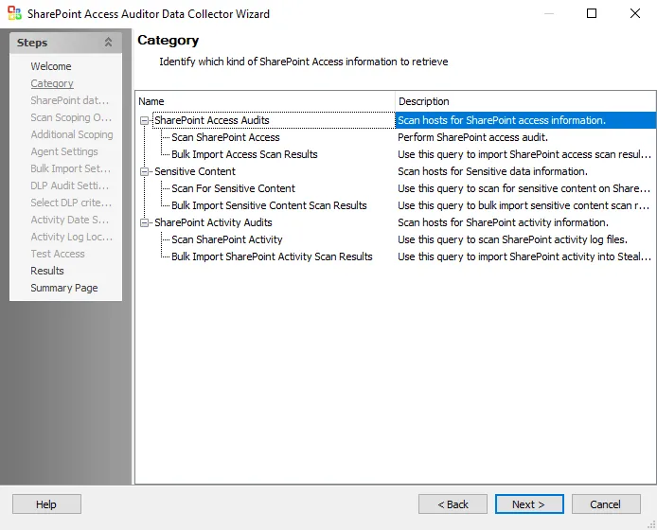The image size is (657, 530).
Task: Open Help for this wizard
Action: tap(46, 504)
